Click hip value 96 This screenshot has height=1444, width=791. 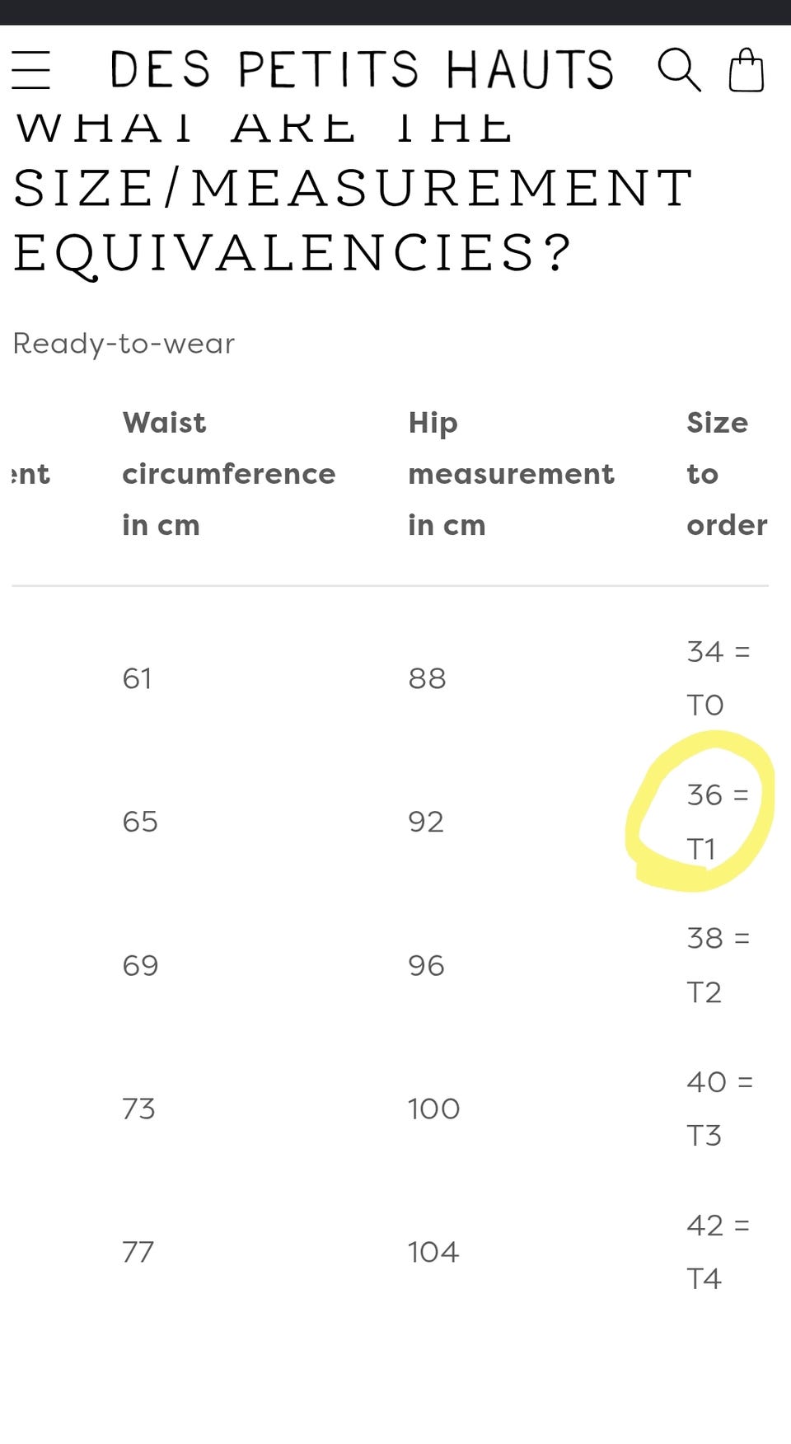[426, 965]
